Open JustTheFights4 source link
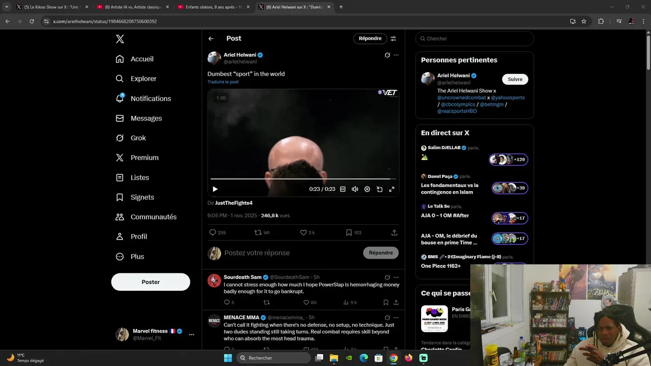 pyautogui.click(x=234, y=203)
